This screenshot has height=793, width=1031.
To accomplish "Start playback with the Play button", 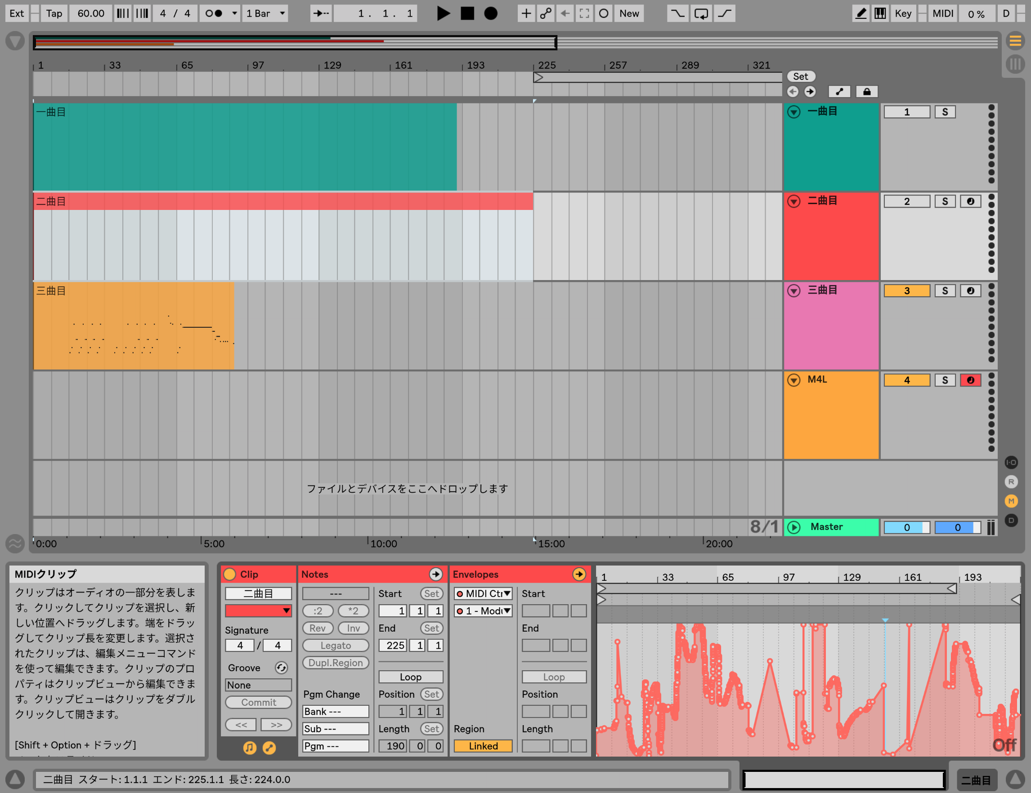I will point(443,13).
